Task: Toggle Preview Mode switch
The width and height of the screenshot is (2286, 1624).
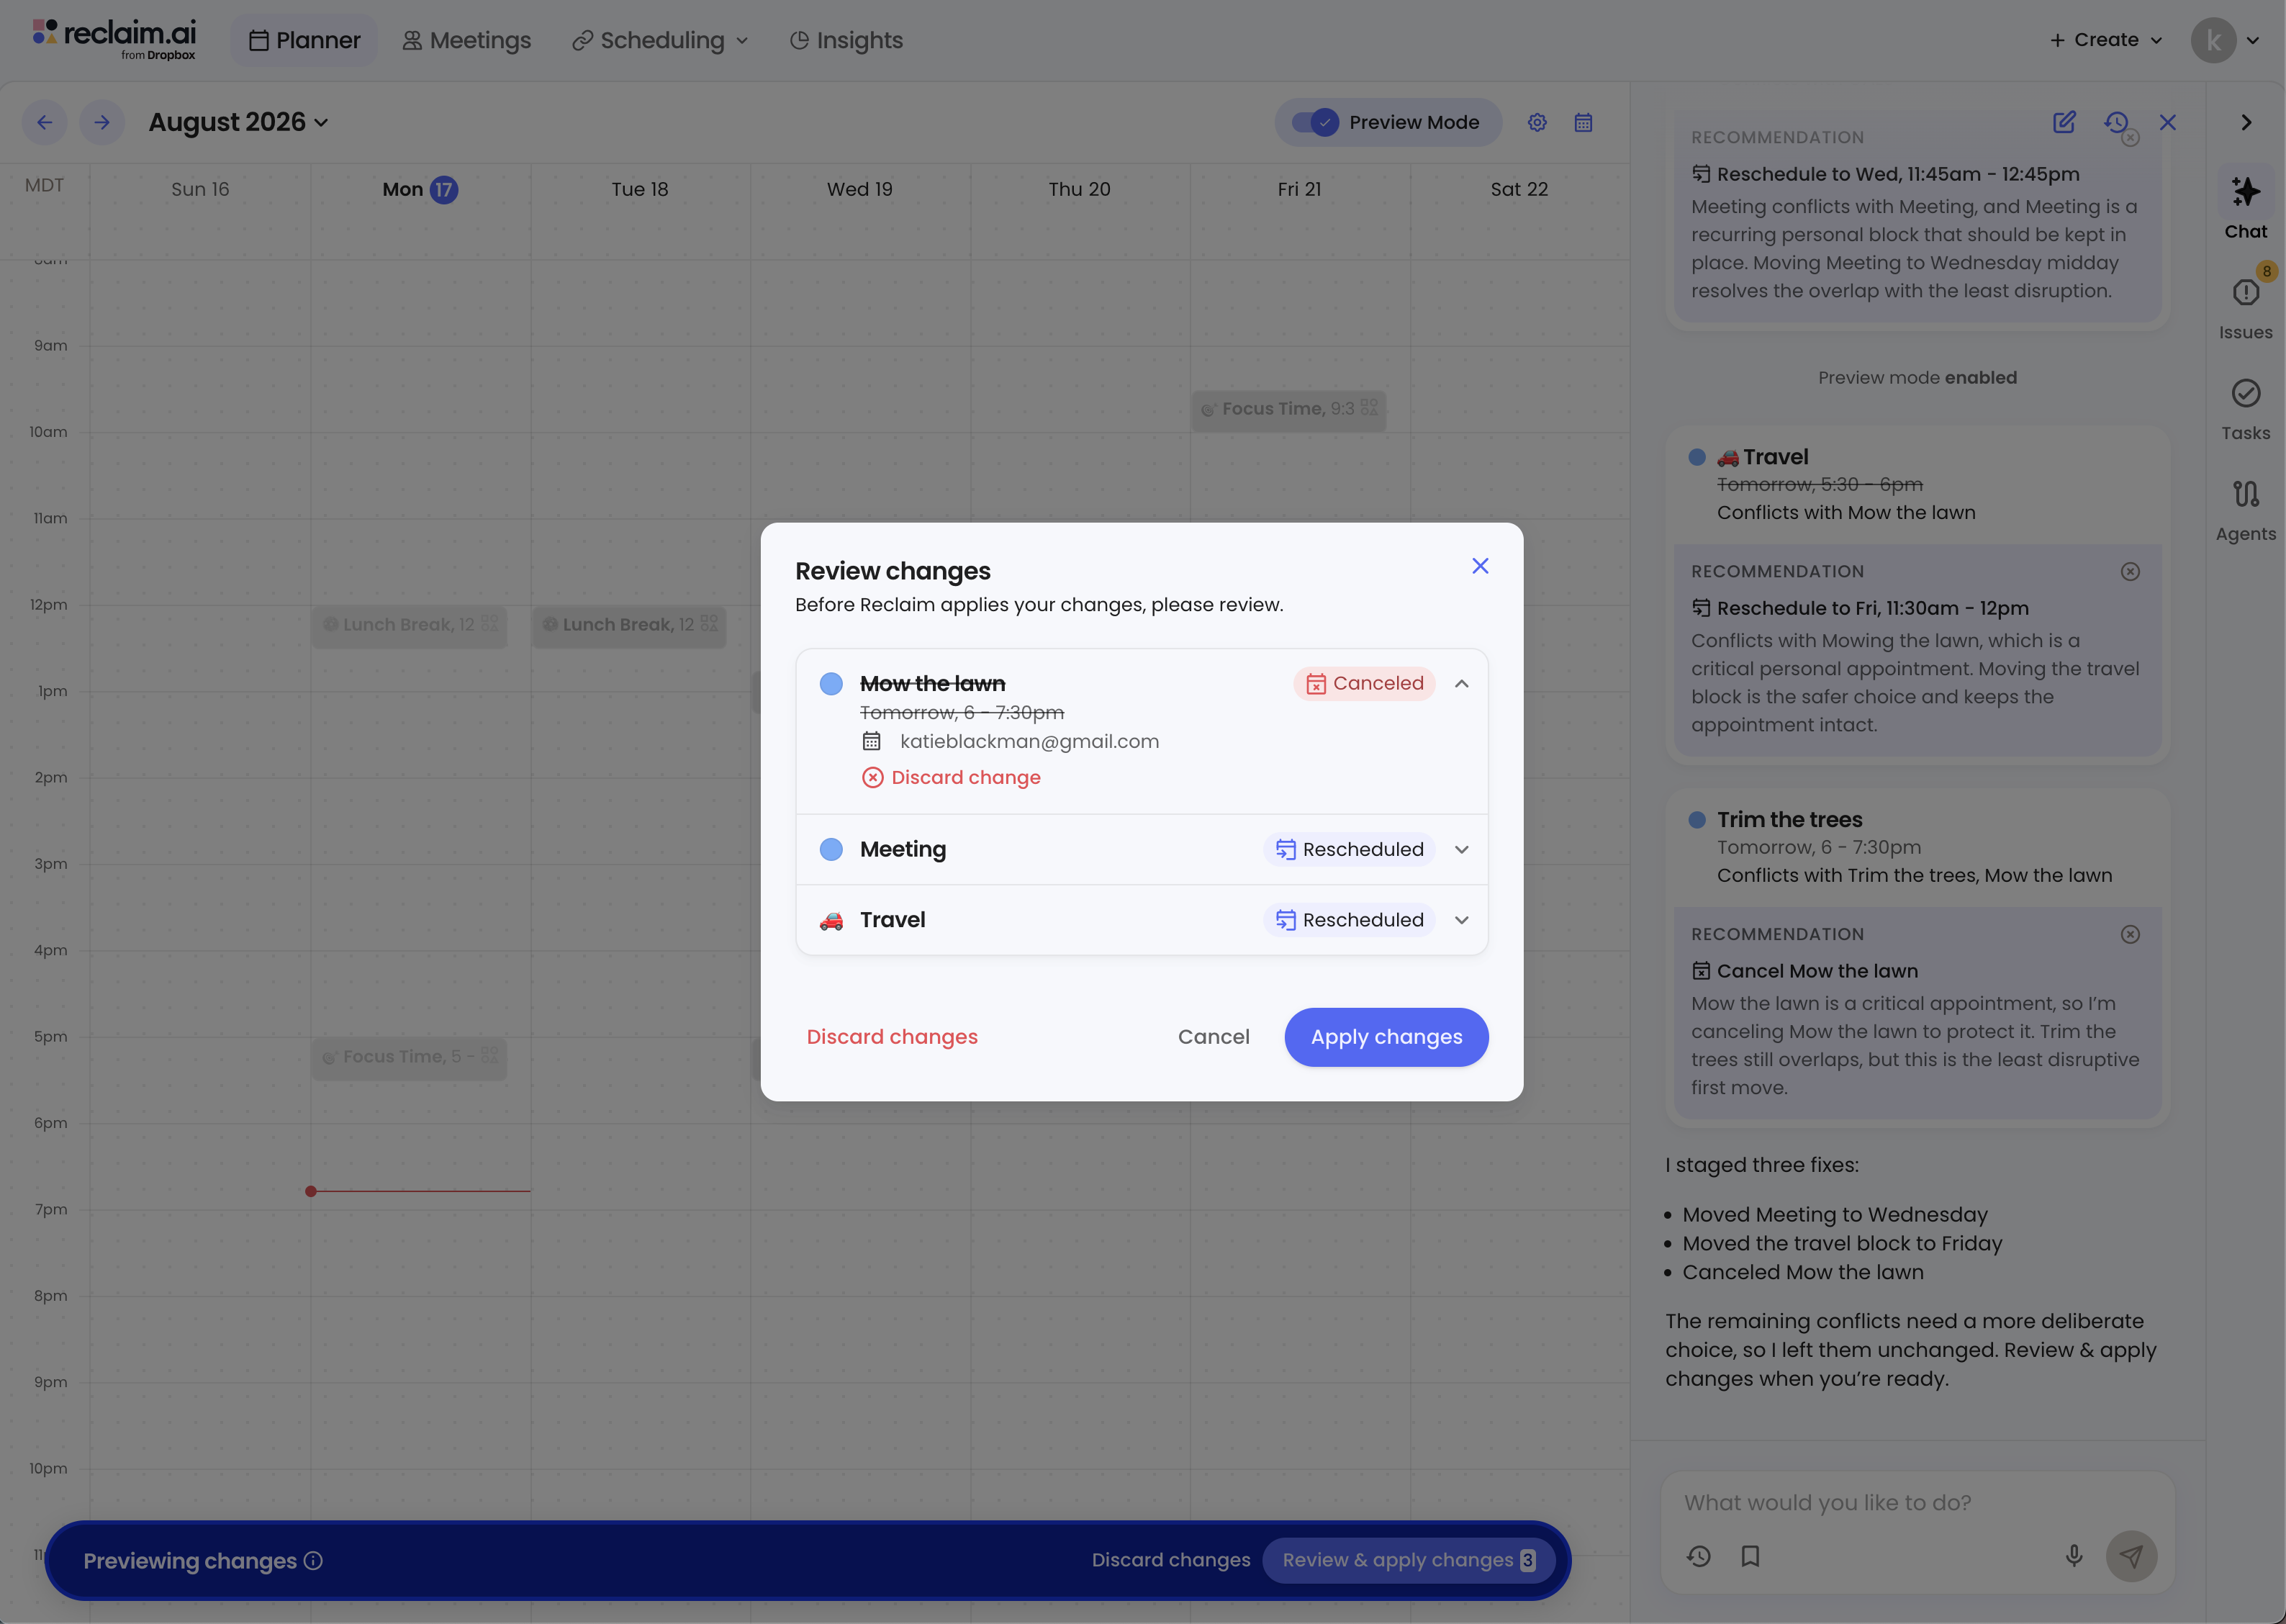Action: tap(1314, 122)
